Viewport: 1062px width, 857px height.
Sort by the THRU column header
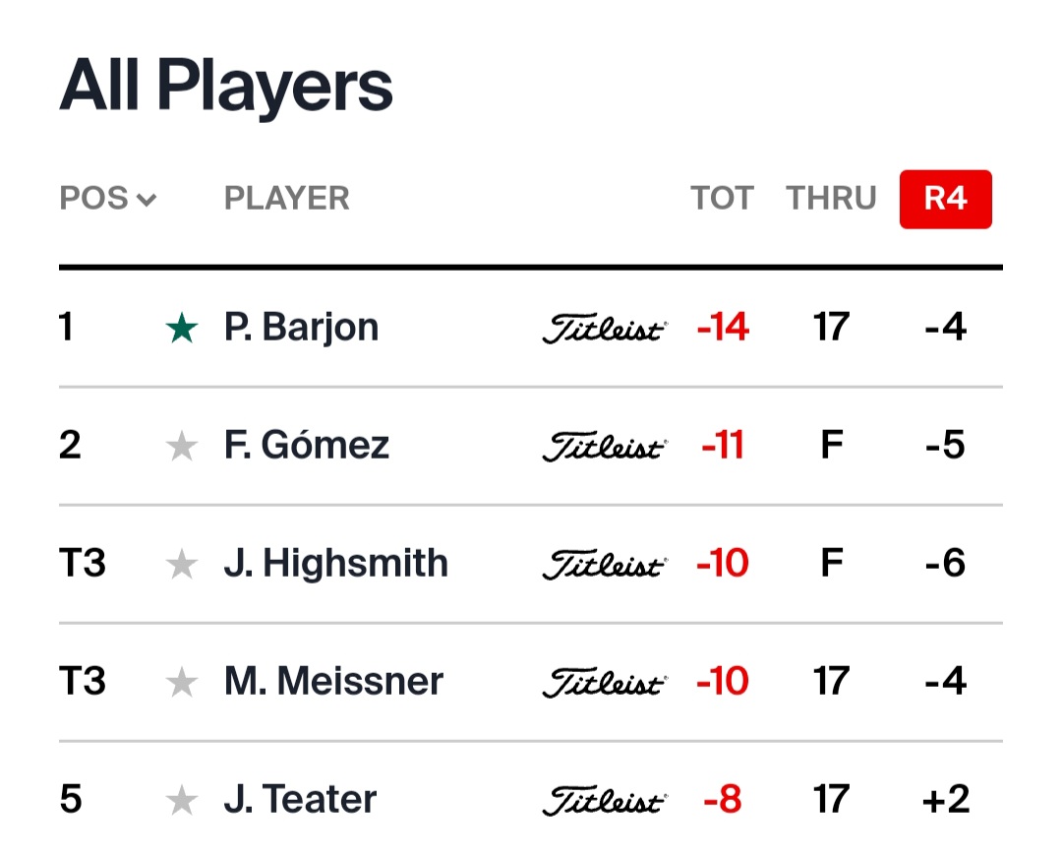[x=831, y=199]
